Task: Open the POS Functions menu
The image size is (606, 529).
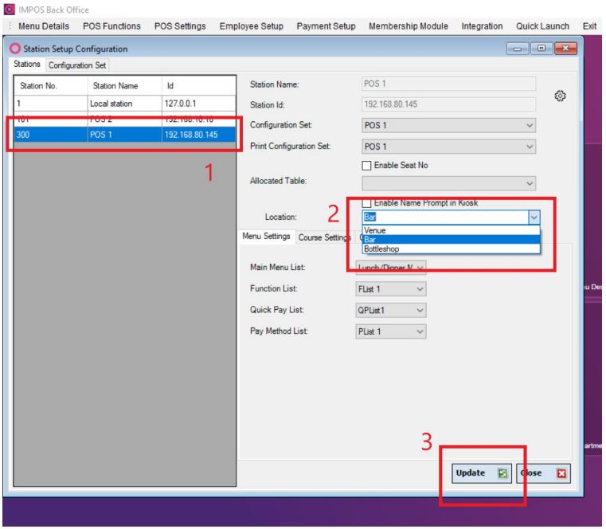Action: 111,26
